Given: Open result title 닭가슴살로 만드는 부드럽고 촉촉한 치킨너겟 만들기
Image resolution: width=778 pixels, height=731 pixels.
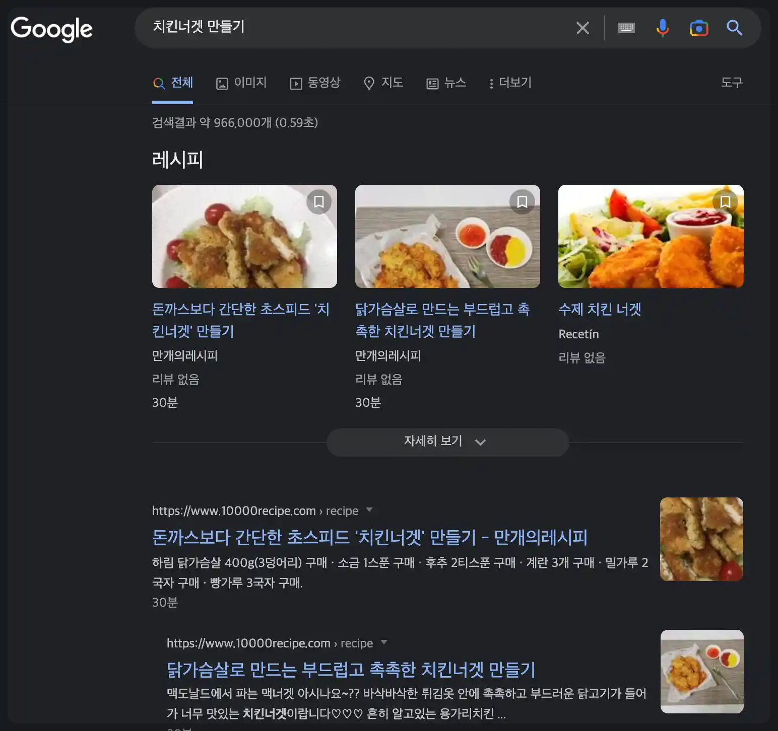Looking at the screenshot, I should click(351, 670).
